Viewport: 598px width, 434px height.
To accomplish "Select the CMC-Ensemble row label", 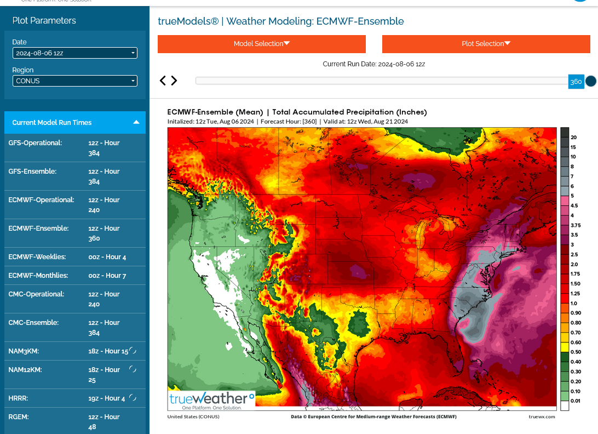I will (x=33, y=323).
